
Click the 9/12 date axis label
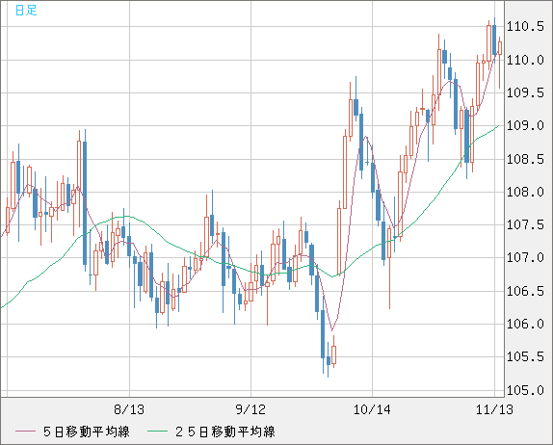pyautogui.click(x=250, y=409)
